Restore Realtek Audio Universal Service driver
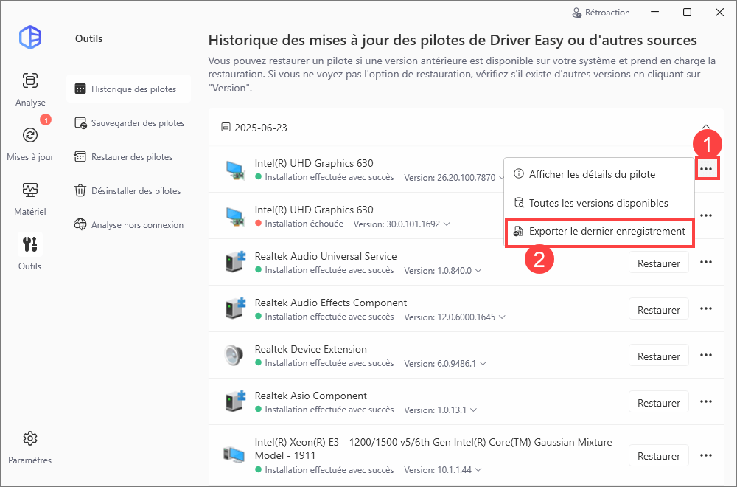 click(658, 263)
